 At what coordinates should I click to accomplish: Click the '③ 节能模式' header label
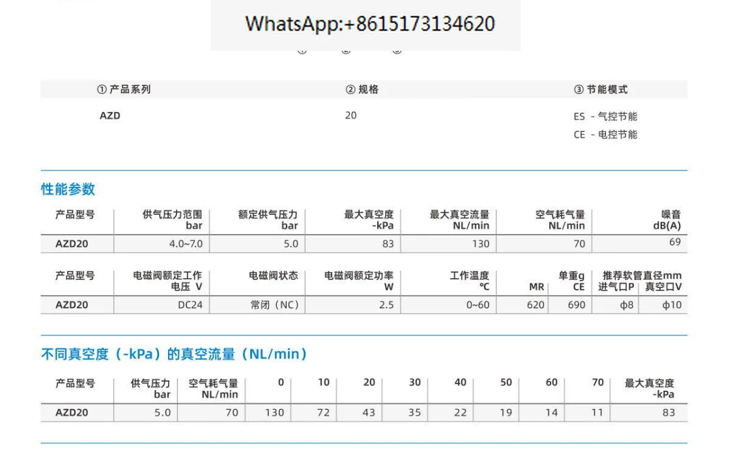click(x=601, y=89)
